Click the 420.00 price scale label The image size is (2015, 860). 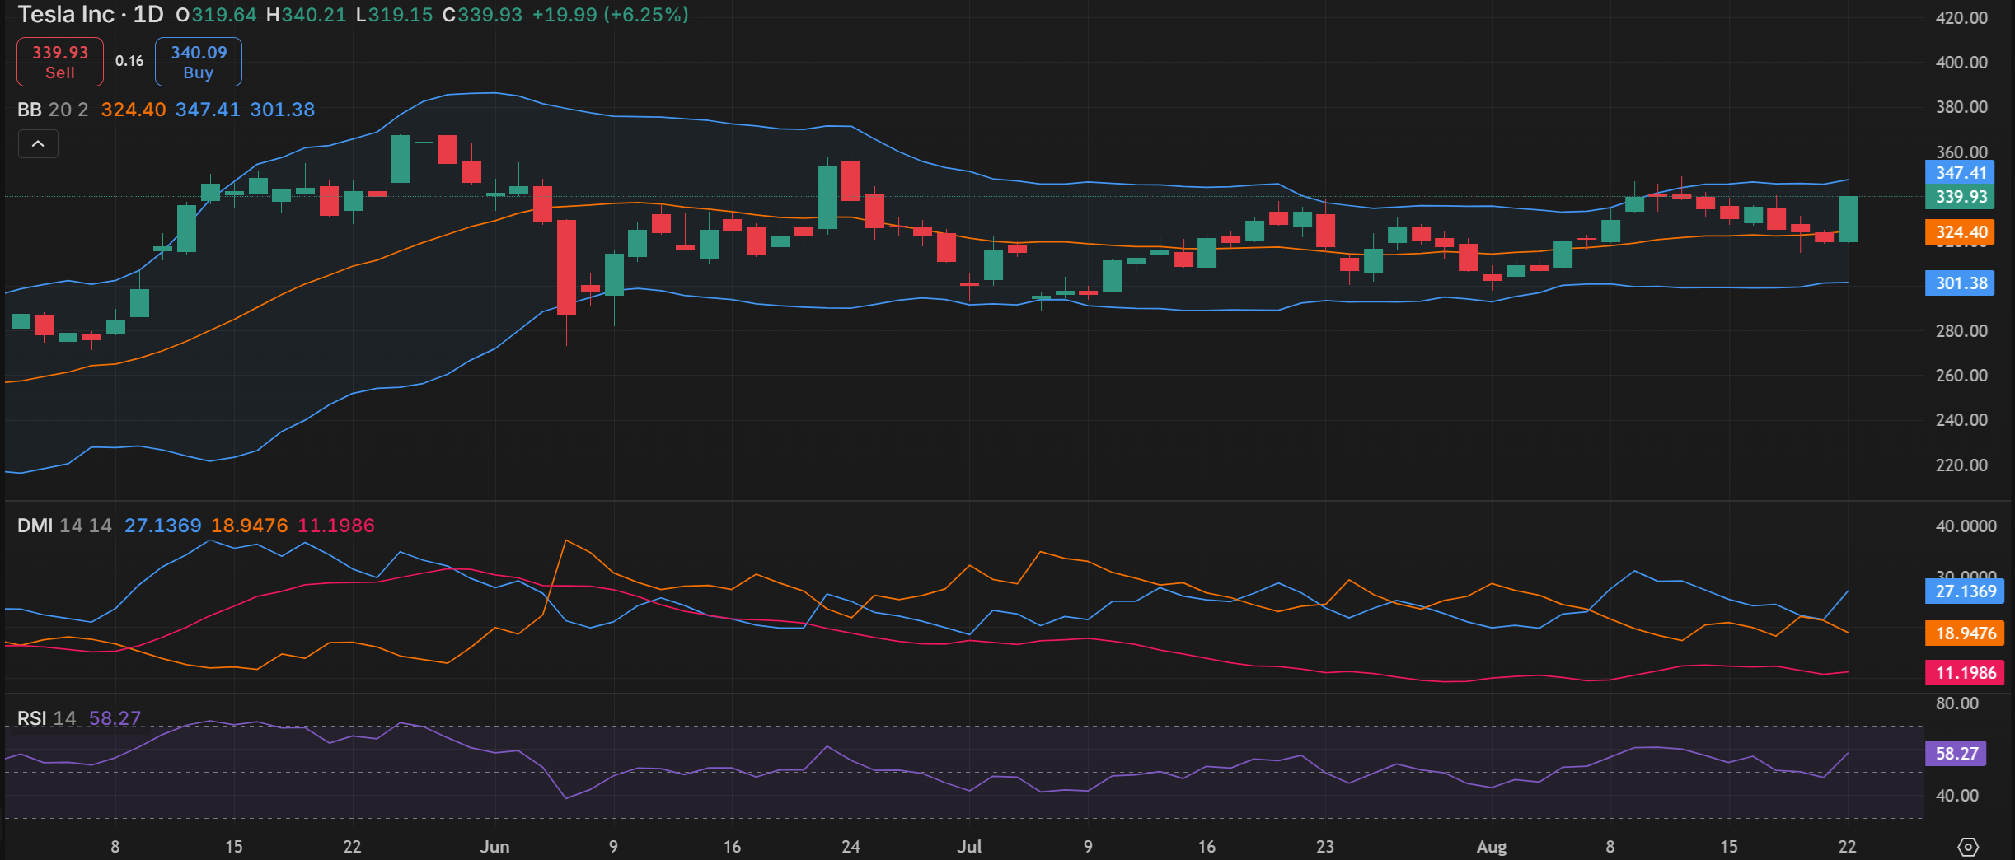click(1961, 18)
